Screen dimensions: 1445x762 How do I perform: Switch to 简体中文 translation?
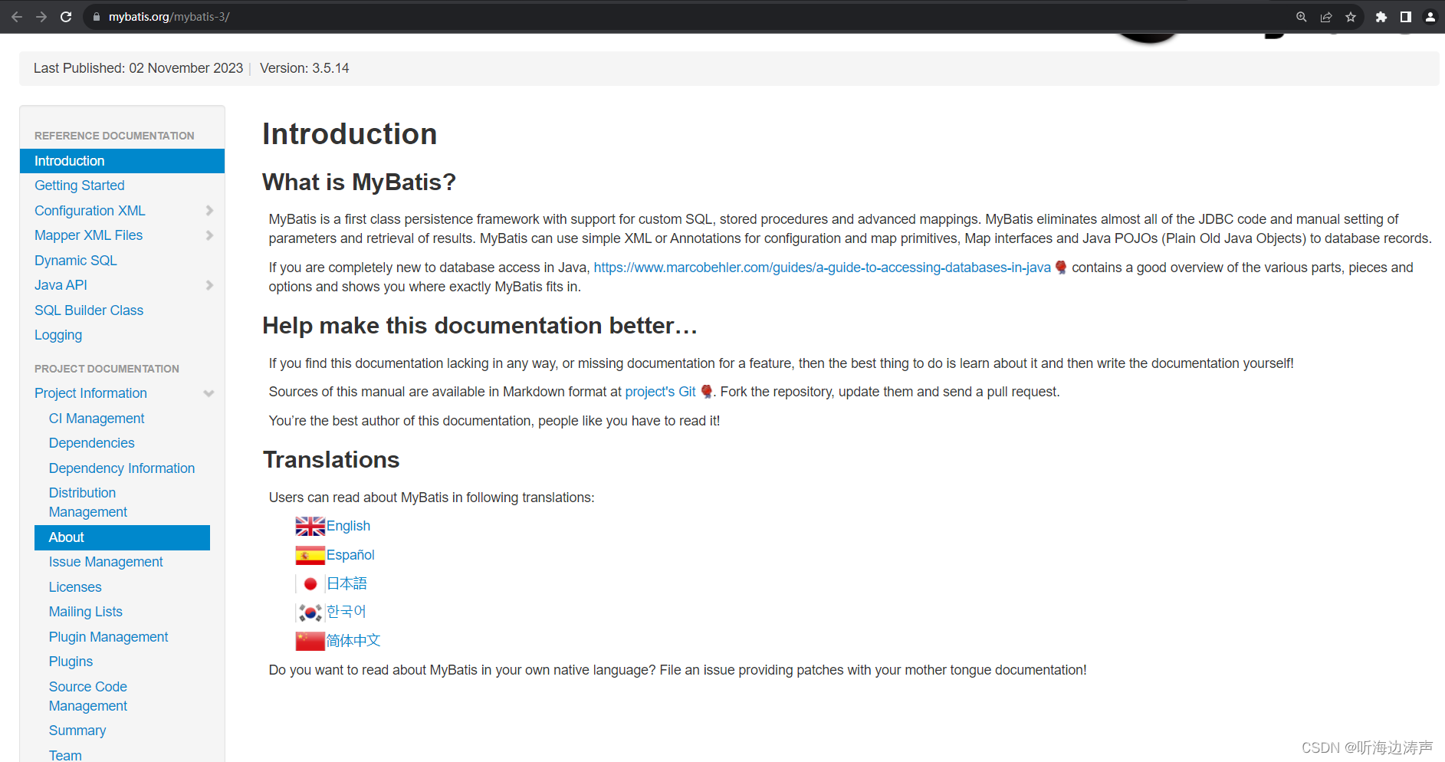[x=353, y=641]
